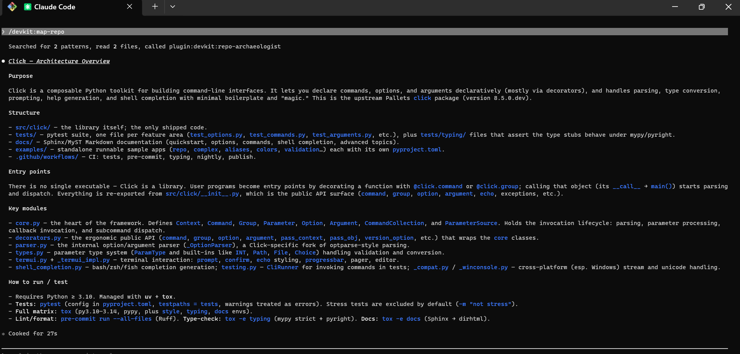Click _OptionParser class name

(x=209, y=245)
